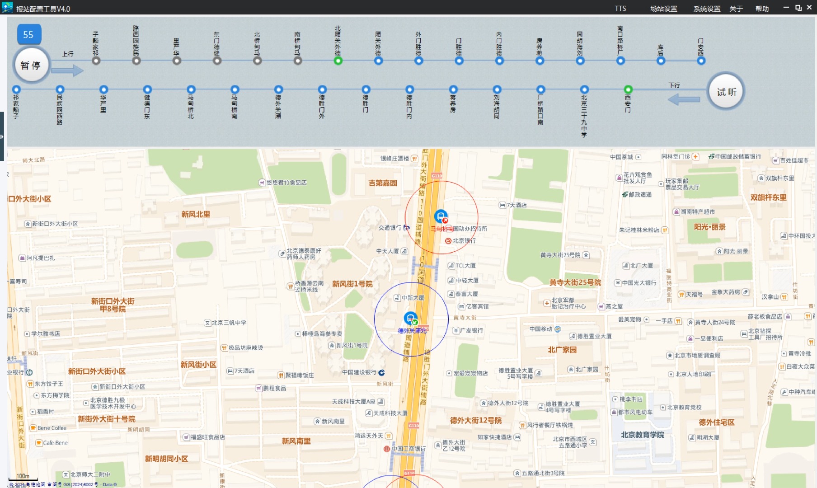Image resolution: width=817 pixels, height=488 pixels.
Task: Select 上行 station node 健德门东
Action: [217, 61]
